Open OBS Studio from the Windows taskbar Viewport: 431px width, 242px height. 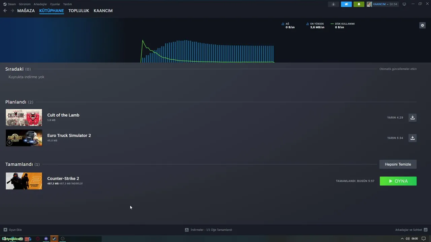click(63, 239)
